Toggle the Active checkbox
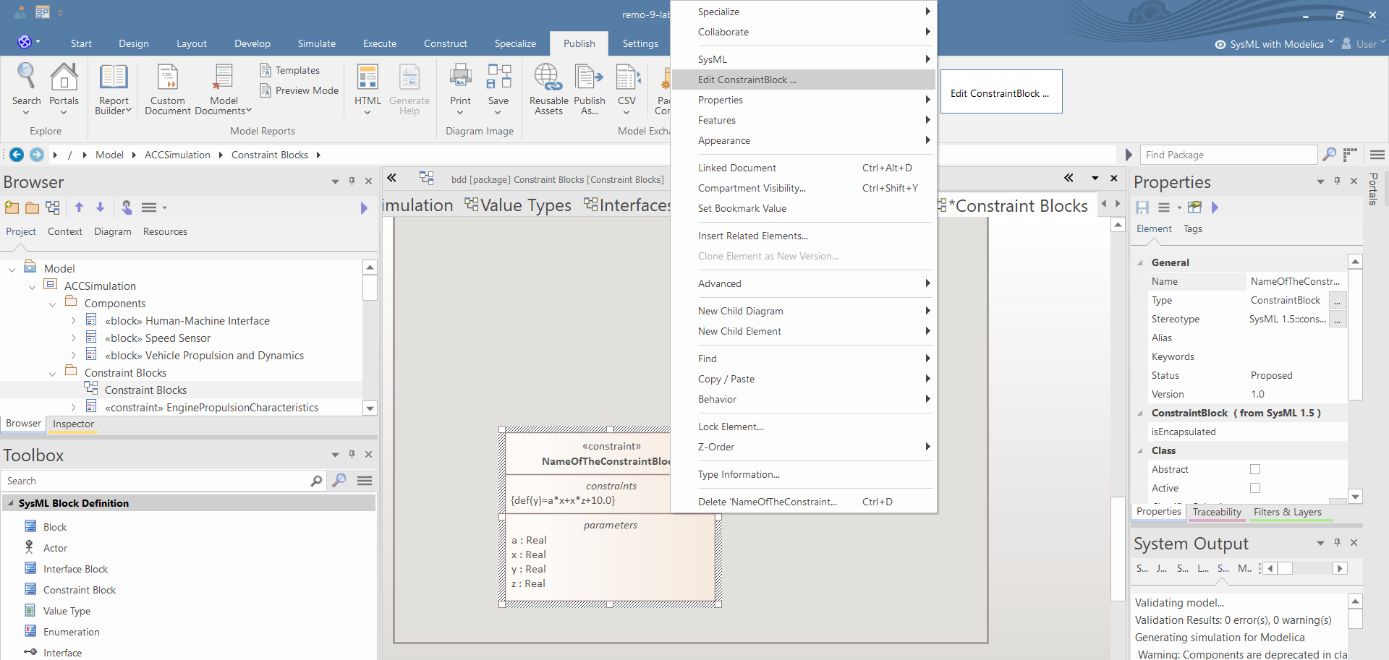1389x660 pixels. [1255, 488]
